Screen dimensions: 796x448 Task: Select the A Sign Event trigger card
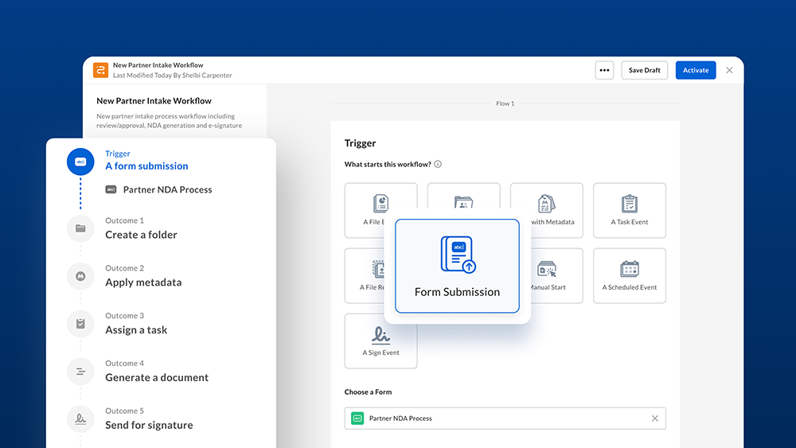[x=380, y=342]
